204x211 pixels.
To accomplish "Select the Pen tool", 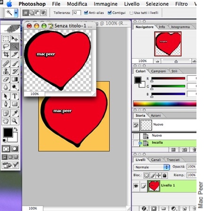I will (x=6, y=104).
